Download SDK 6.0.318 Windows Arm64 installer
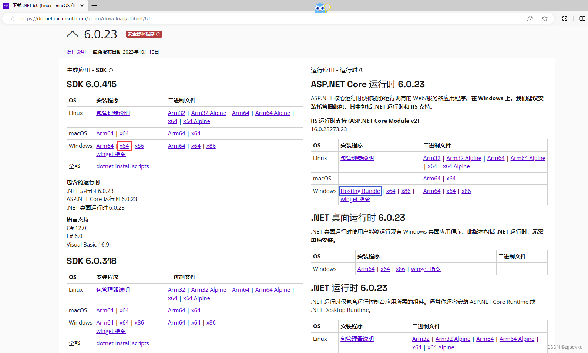Screen dimensions: 588x353 pos(105,323)
